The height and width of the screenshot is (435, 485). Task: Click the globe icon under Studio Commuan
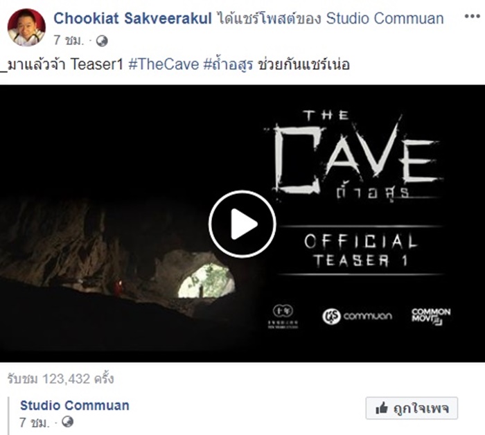pos(67,421)
